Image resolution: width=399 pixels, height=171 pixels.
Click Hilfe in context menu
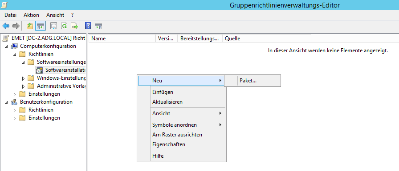pyautogui.click(x=181, y=156)
